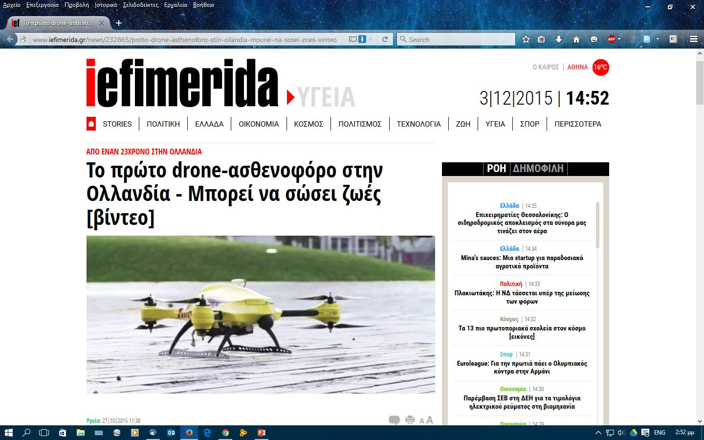Open the downloads arrow icon
Screen dimensions: 704x440
(559, 39)
